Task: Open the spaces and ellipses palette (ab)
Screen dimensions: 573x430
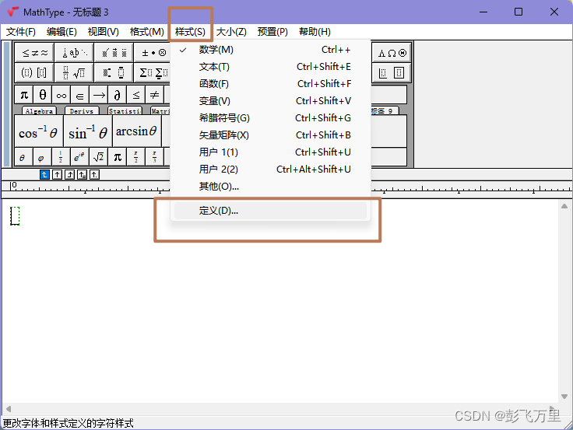Action: pyautogui.click(x=75, y=53)
